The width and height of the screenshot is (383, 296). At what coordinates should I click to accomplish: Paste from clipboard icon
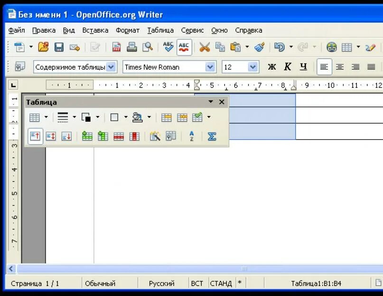point(235,47)
